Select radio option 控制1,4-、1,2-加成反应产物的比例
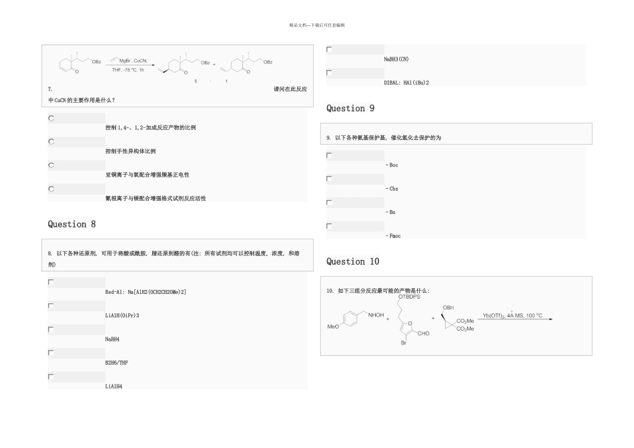 pos(51,119)
